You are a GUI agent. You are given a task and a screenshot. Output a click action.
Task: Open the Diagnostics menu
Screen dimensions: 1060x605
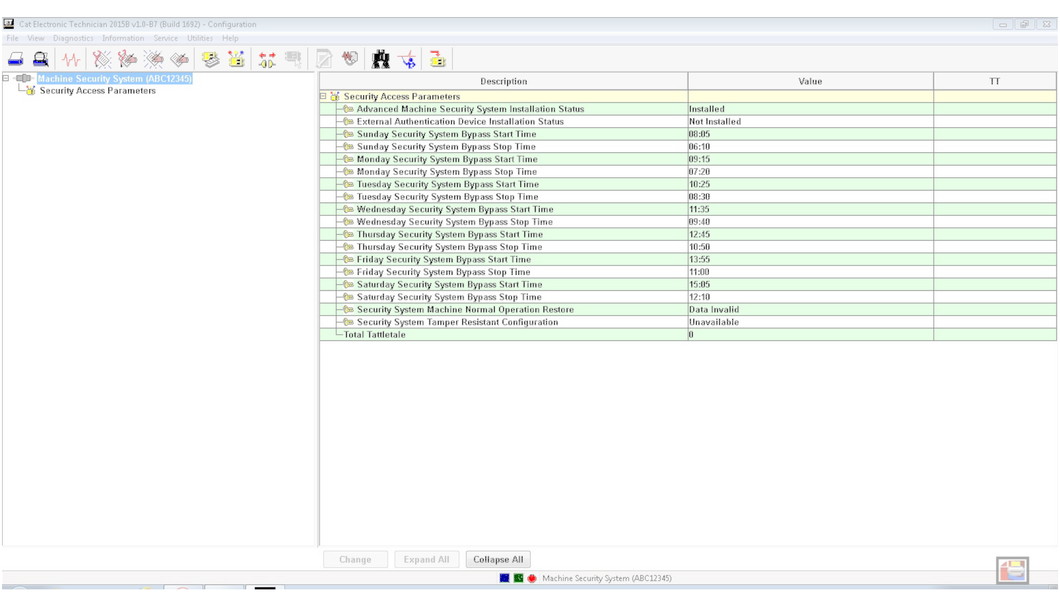73,38
